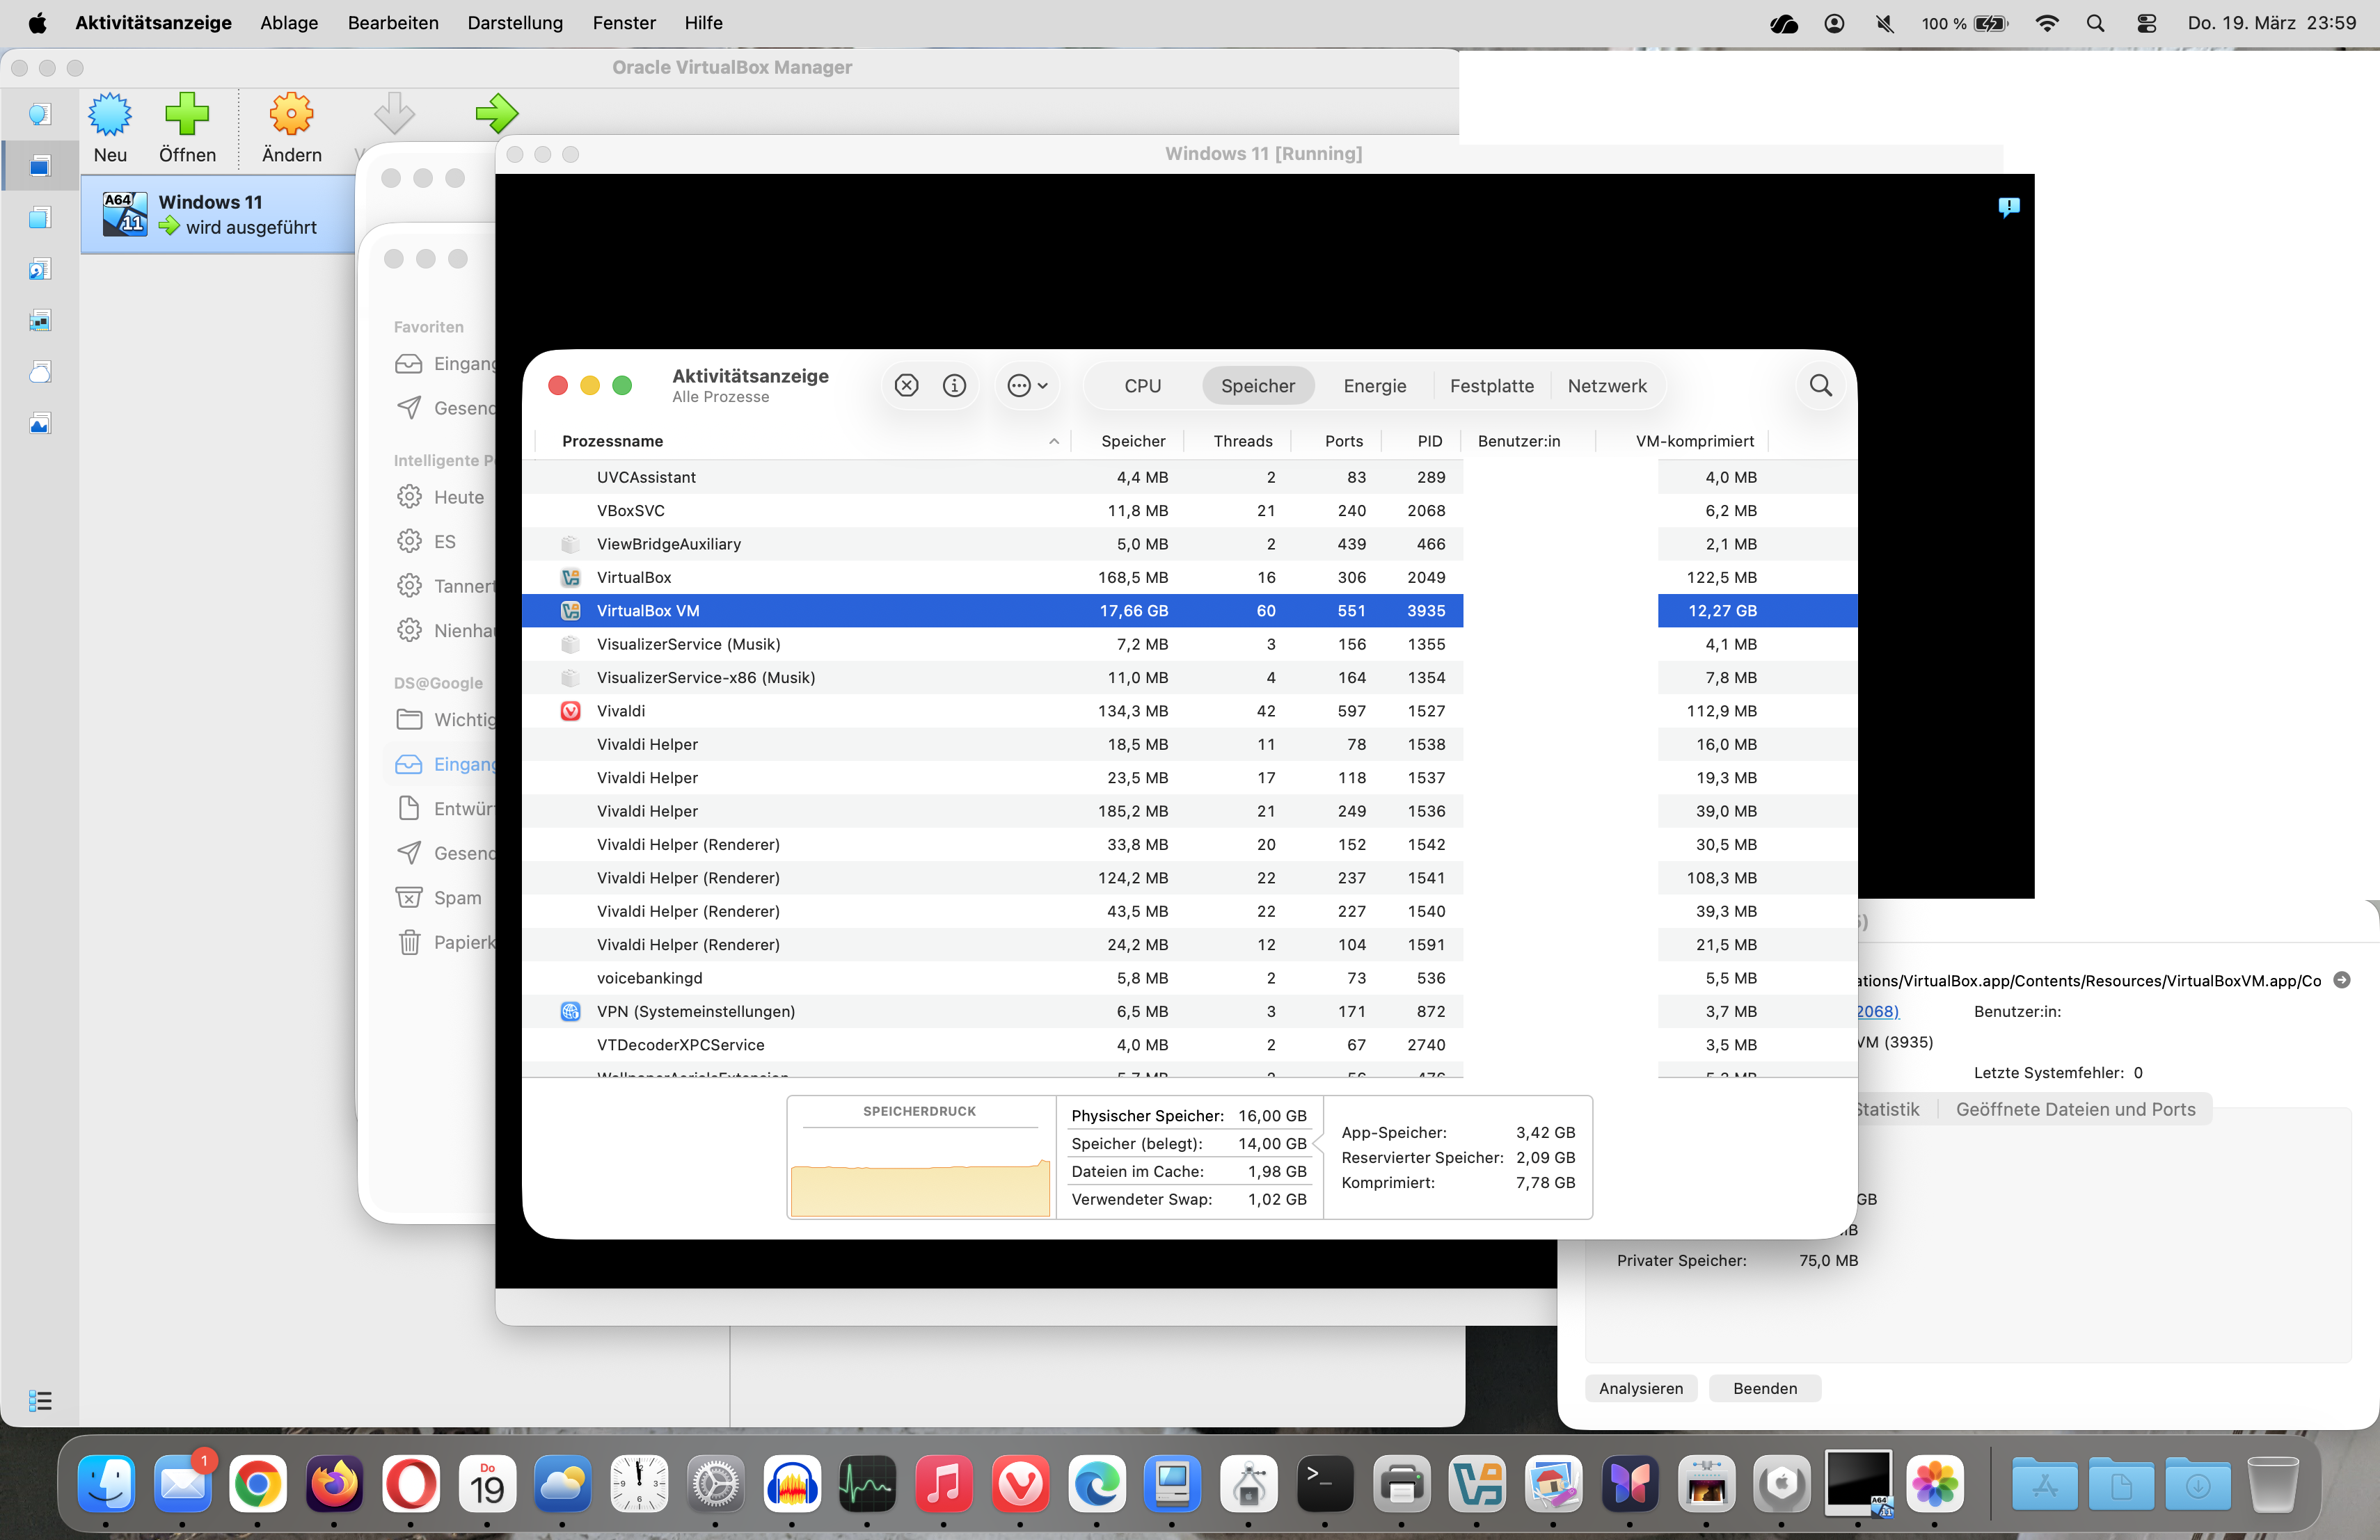Viewport: 2380px width, 1540px height.
Task: Launch Opera from the Dock
Action: click(411, 1483)
